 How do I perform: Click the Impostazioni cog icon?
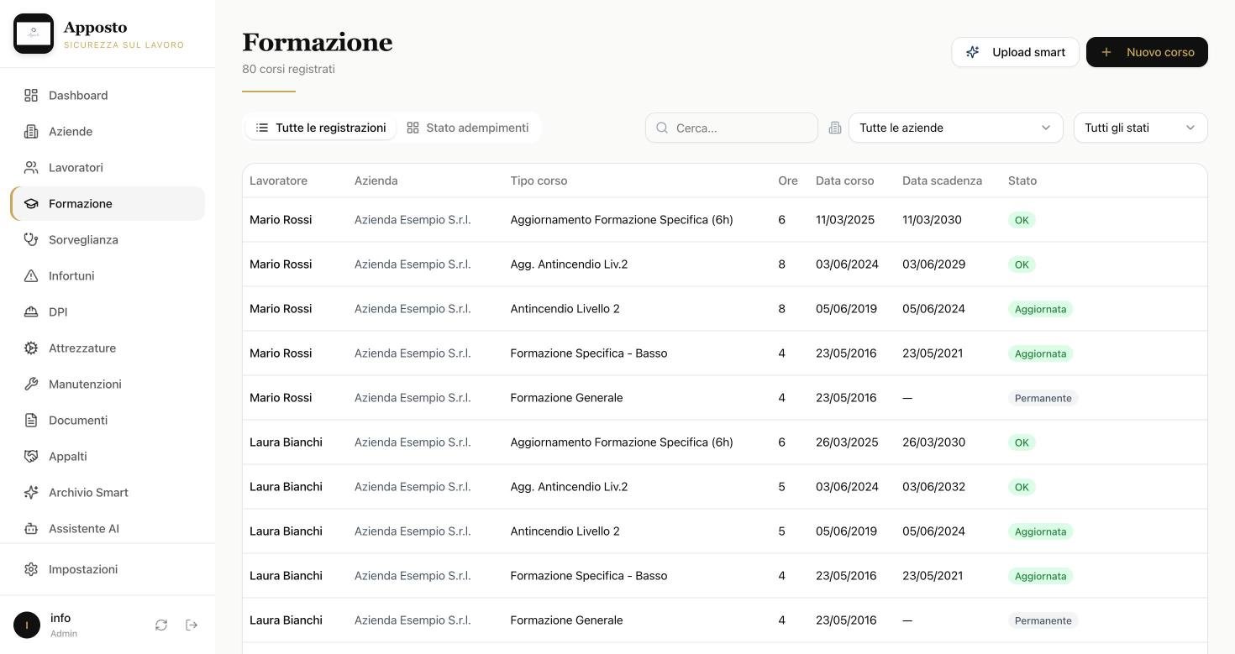pyautogui.click(x=31, y=569)
